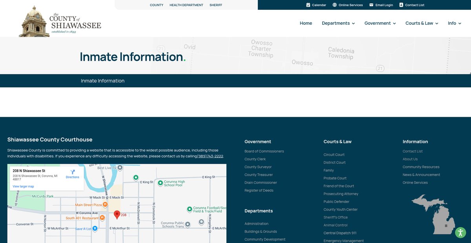
Task: Open the Circuit Court footer link
Action: point(334,155)
